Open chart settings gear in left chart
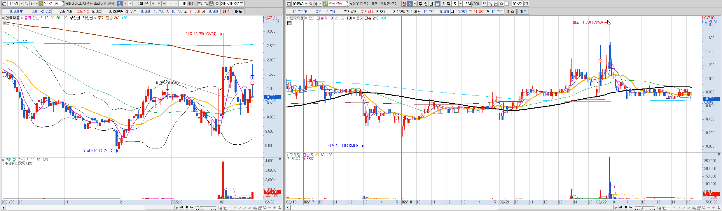This screenshot has height=211, width=722. (x=217, y=3)
